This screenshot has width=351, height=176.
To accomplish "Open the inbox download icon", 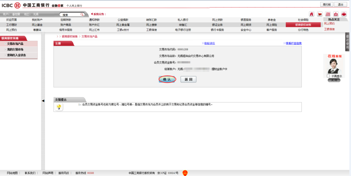I will [336, 14].
